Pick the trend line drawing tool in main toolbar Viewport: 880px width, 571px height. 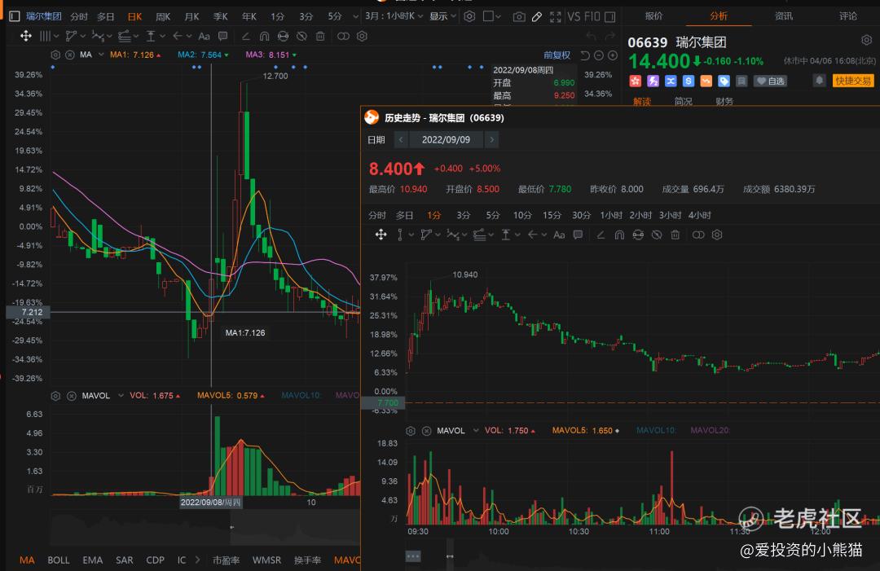pyautogui.click(x=71, y=37)
